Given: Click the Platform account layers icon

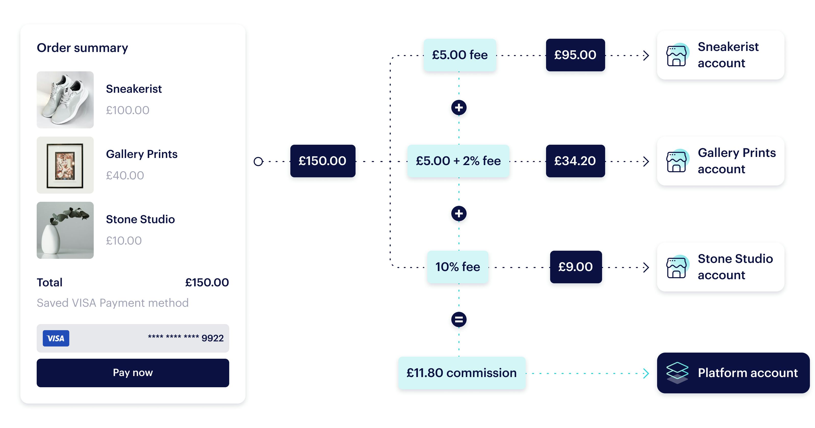Looking at the screenshot, I should coord(677,373).
